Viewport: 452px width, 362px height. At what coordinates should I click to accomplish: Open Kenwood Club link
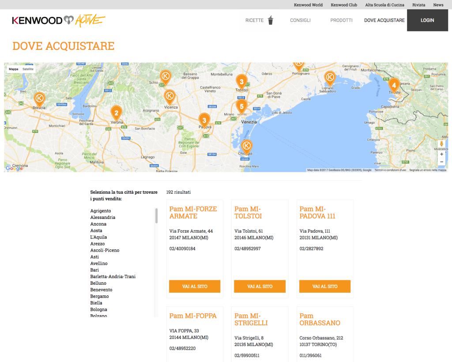[x=344, y=5]
